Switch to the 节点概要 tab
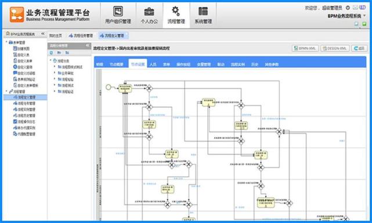Screen dimensions: 372x223 117,64
